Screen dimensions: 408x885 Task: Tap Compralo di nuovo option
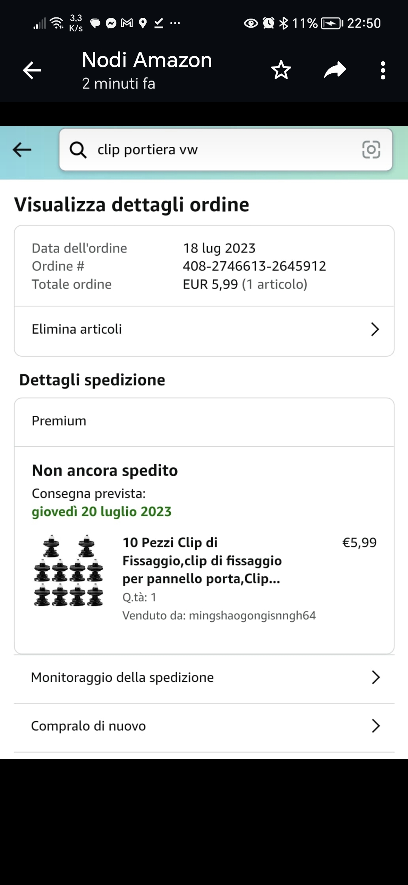(88, 726)
